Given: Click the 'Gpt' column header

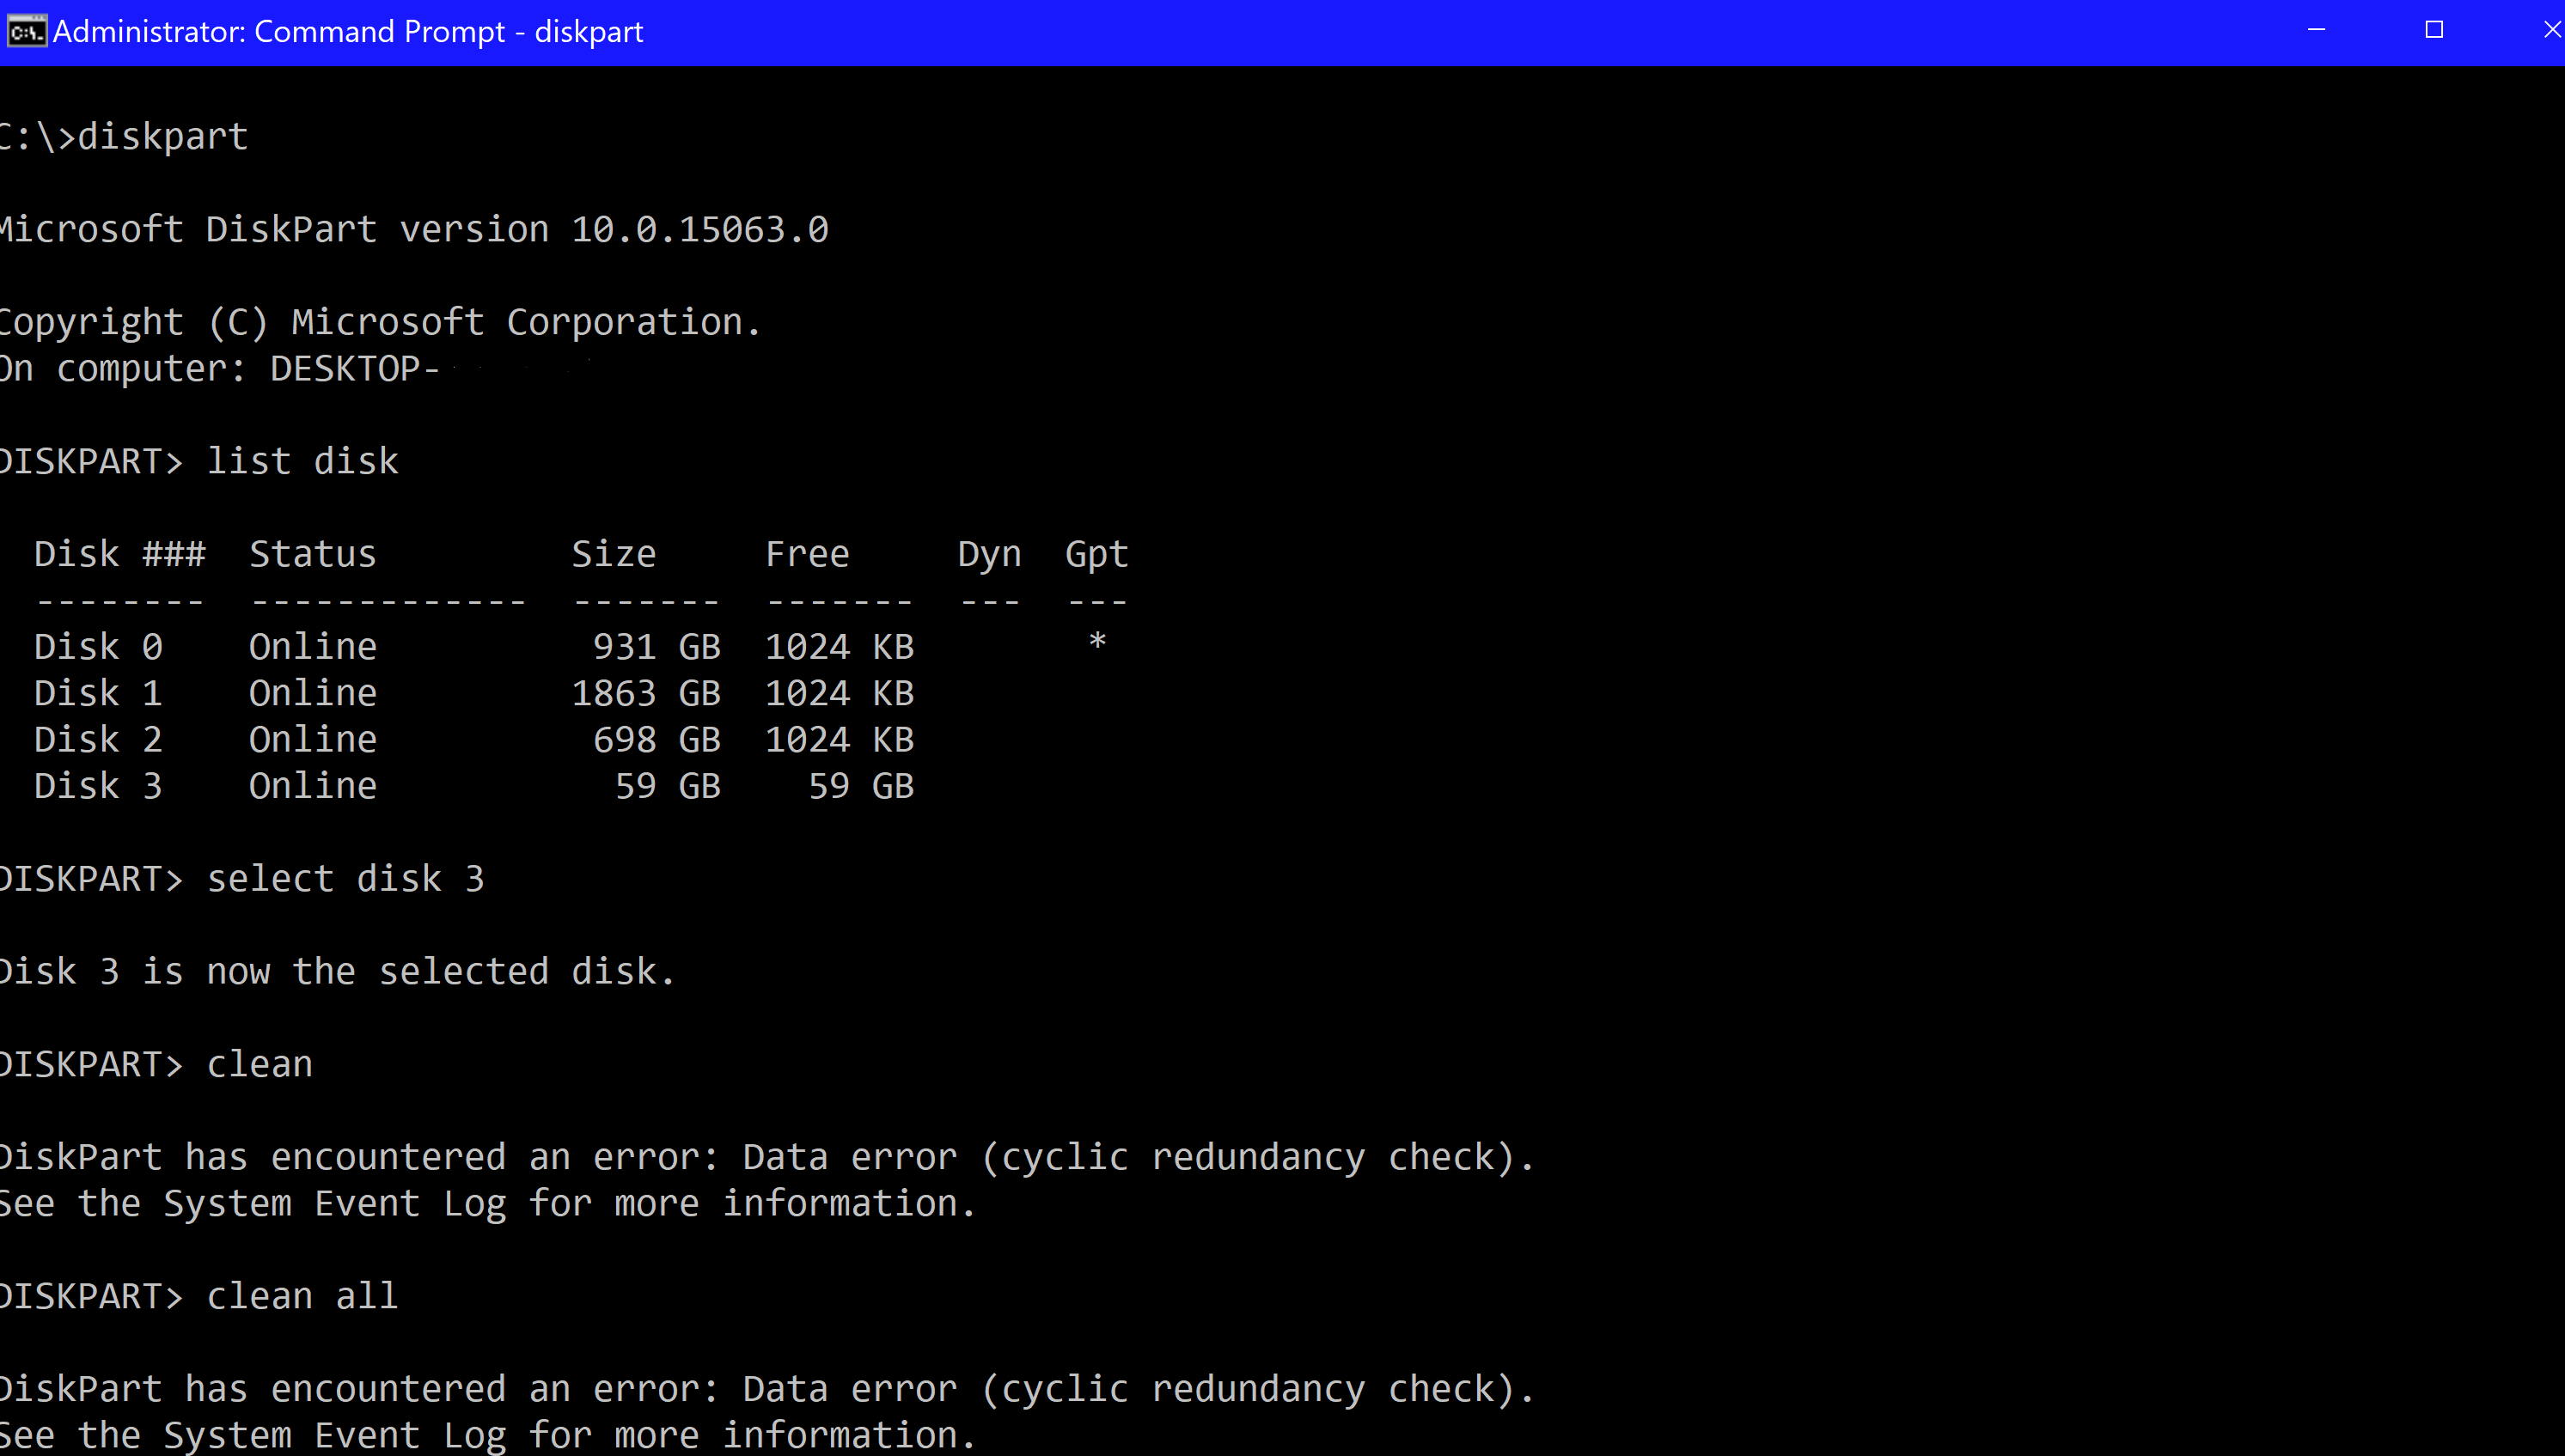Looking at the screenshot, I should click(1096, 554).
